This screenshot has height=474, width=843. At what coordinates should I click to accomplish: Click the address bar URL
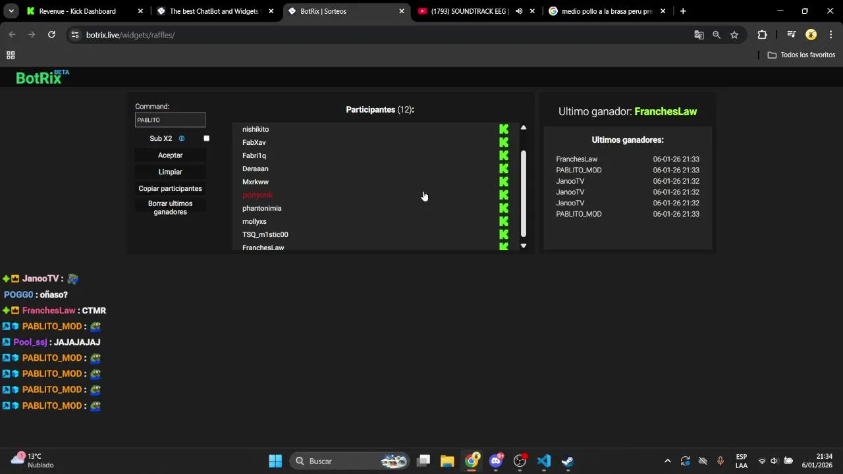(x=130, y=35)
